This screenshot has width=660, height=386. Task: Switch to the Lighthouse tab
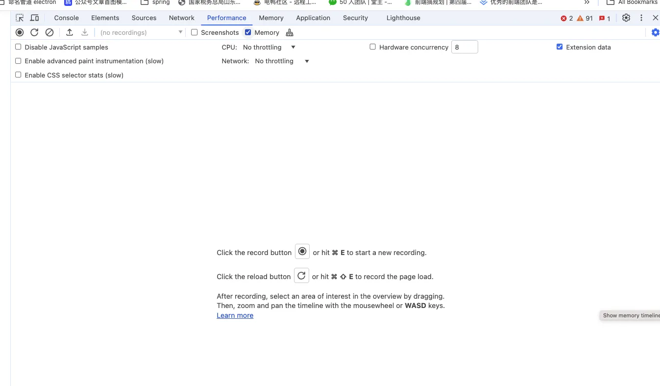click(403, 18)
